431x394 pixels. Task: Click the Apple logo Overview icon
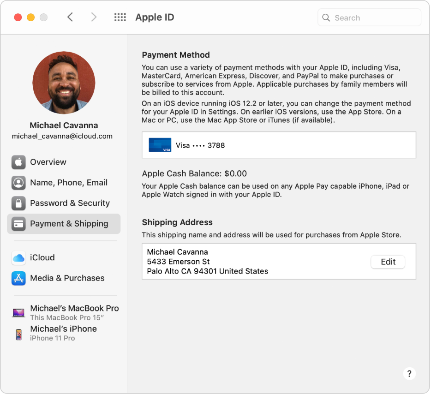tap(18, 162)
